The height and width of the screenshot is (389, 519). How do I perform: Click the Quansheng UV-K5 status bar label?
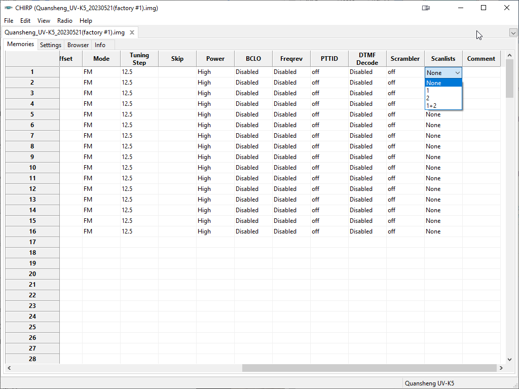[429, 383]
